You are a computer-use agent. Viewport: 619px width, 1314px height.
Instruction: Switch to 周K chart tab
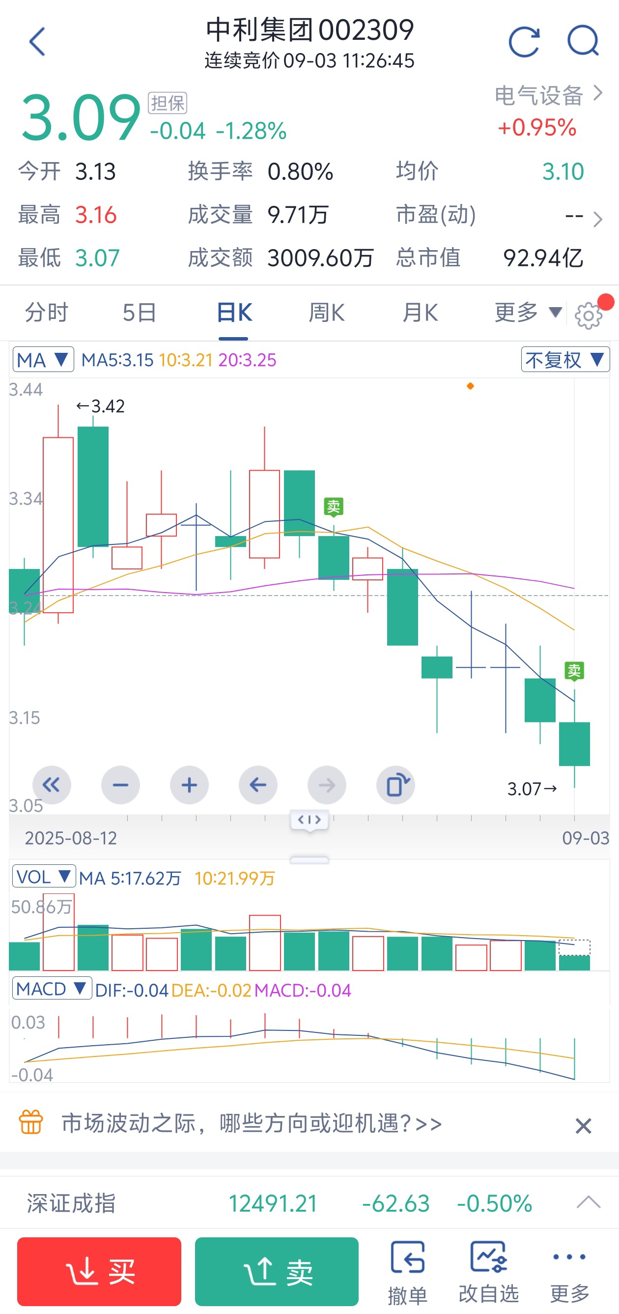click(327, 312)
